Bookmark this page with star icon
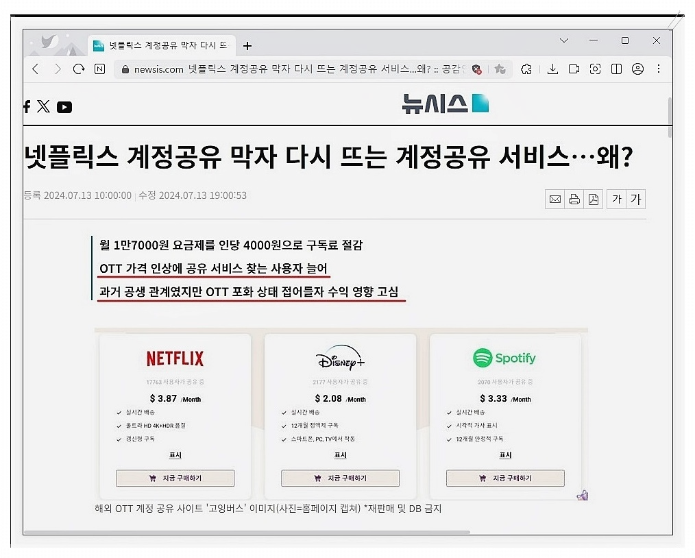Screen dimensions: 695x558 click(500, 69)
